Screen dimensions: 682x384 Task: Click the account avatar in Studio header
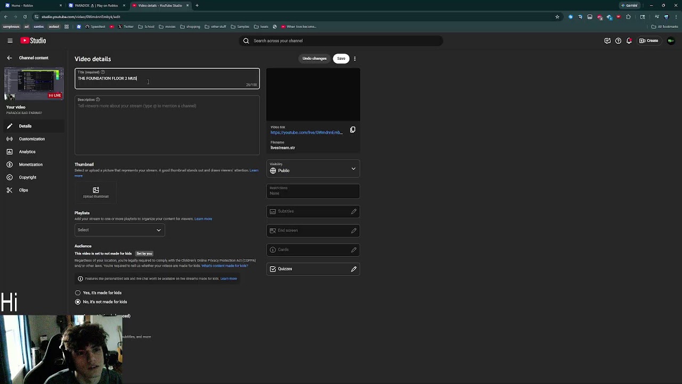(671, 41)
